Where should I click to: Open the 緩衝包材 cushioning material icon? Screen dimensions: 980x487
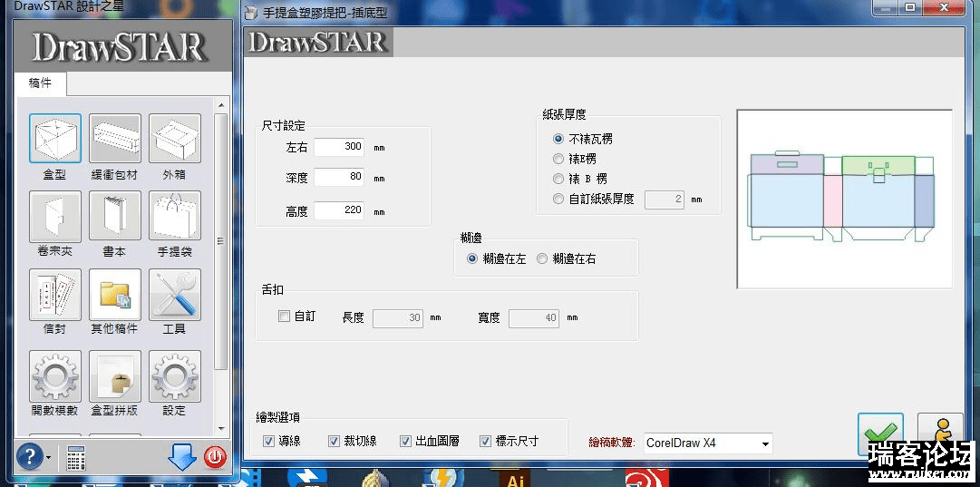[x=115, y=138]
